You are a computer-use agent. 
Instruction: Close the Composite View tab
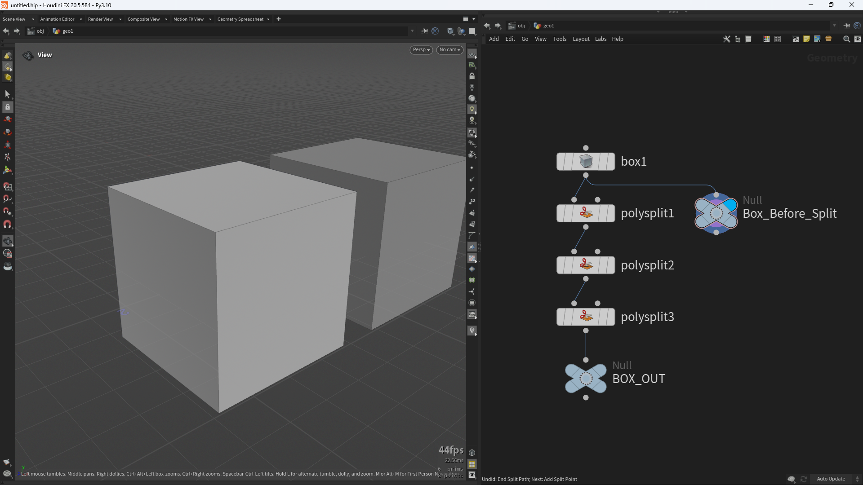click(x=166, y=19)
